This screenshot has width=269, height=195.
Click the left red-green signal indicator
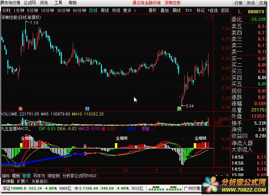tap(156, 188)
